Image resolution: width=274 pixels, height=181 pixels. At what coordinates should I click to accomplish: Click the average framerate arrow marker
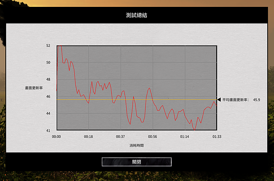[219, 100]
